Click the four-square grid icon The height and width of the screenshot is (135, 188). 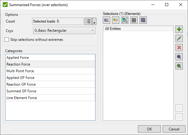(134, 20)
